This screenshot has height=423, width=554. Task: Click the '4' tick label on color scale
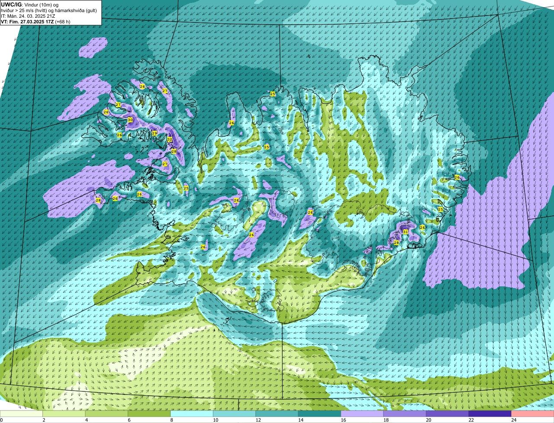tap(87, 420)
